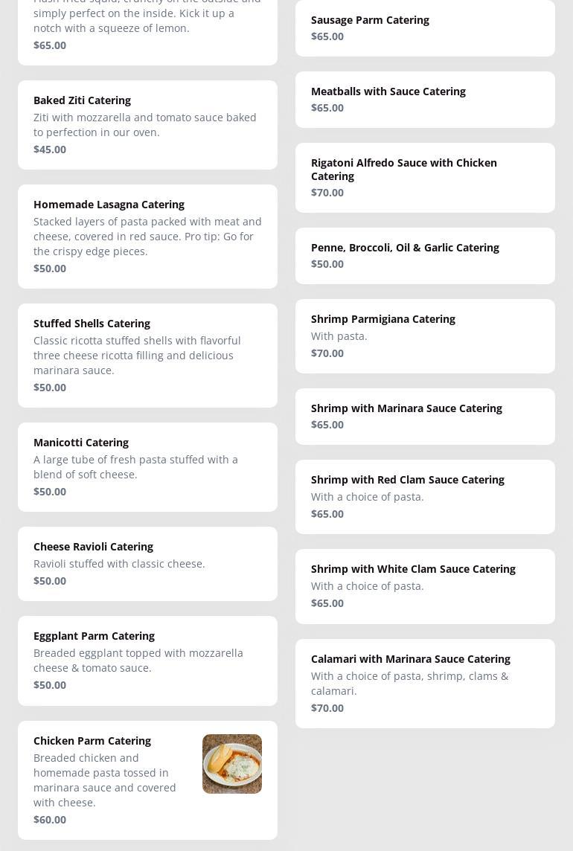Open Eggplant Parm Catering item

coord(148,661)
